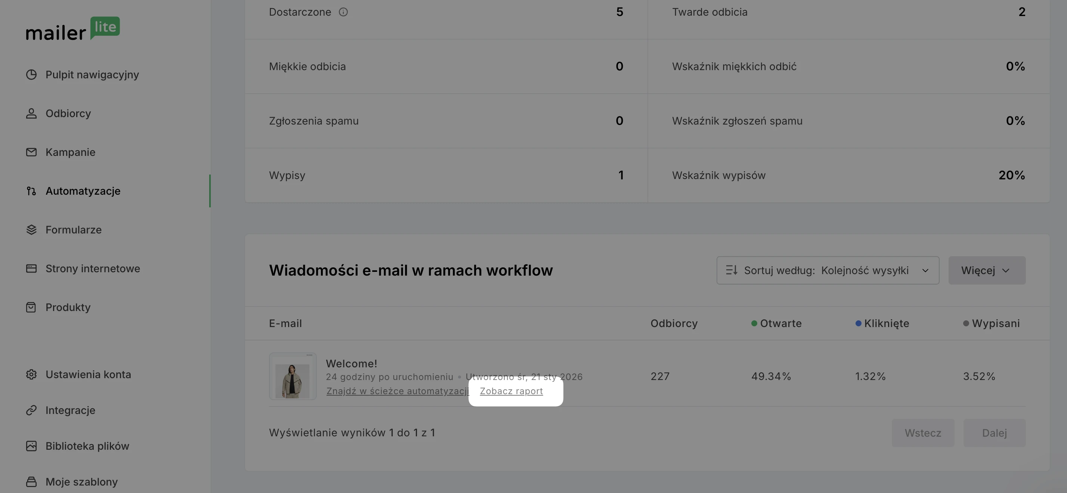Screen dimensions: 1067x493
Task: Select Automatyzacje in the sidebar
Action: (83, 191)
